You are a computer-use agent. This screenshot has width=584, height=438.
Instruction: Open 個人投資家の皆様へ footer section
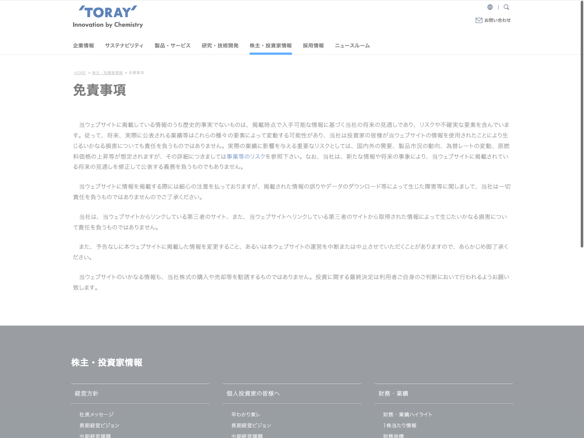pyautogui.click(x=253, y=393)
